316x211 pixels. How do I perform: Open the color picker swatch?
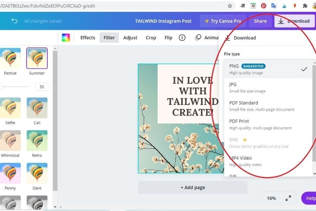pyautogui.click(x=66, y=38)
